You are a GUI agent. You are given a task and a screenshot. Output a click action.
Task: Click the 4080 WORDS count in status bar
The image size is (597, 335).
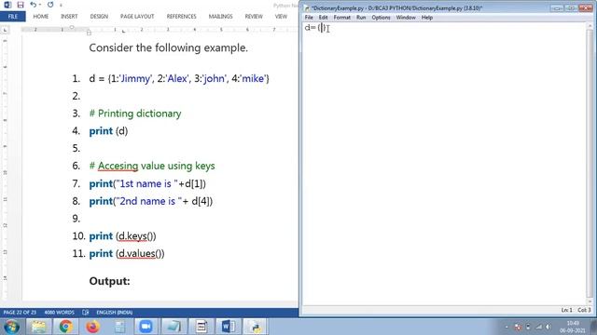click(x=59, y=313)
